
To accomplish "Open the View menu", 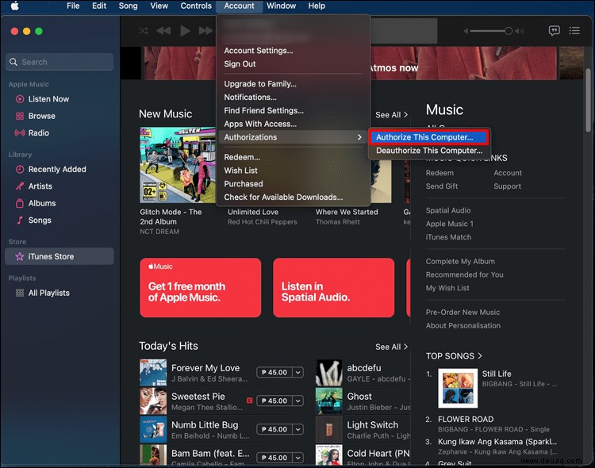I will 159,6.
